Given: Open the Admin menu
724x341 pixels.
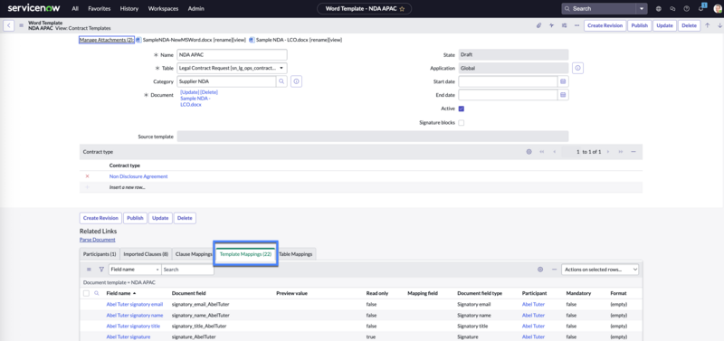Looking at the screenshot, I should point(196,9).
